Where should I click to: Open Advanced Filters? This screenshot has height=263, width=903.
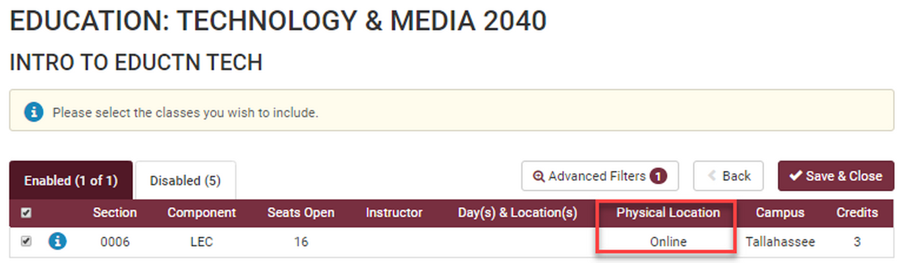[x=599, y=176]
